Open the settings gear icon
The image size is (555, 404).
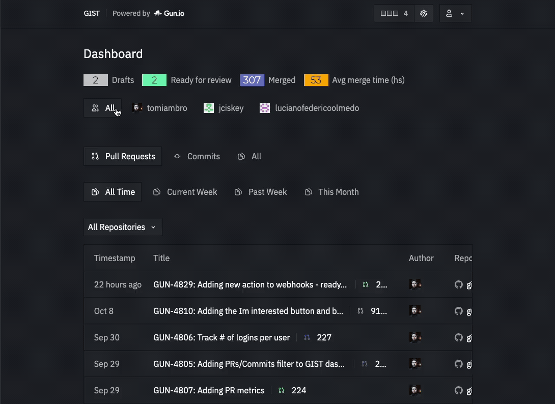click(423, 14)
